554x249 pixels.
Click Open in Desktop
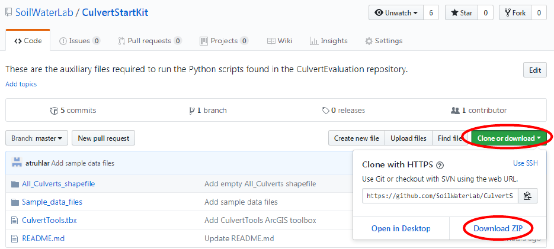401,228
